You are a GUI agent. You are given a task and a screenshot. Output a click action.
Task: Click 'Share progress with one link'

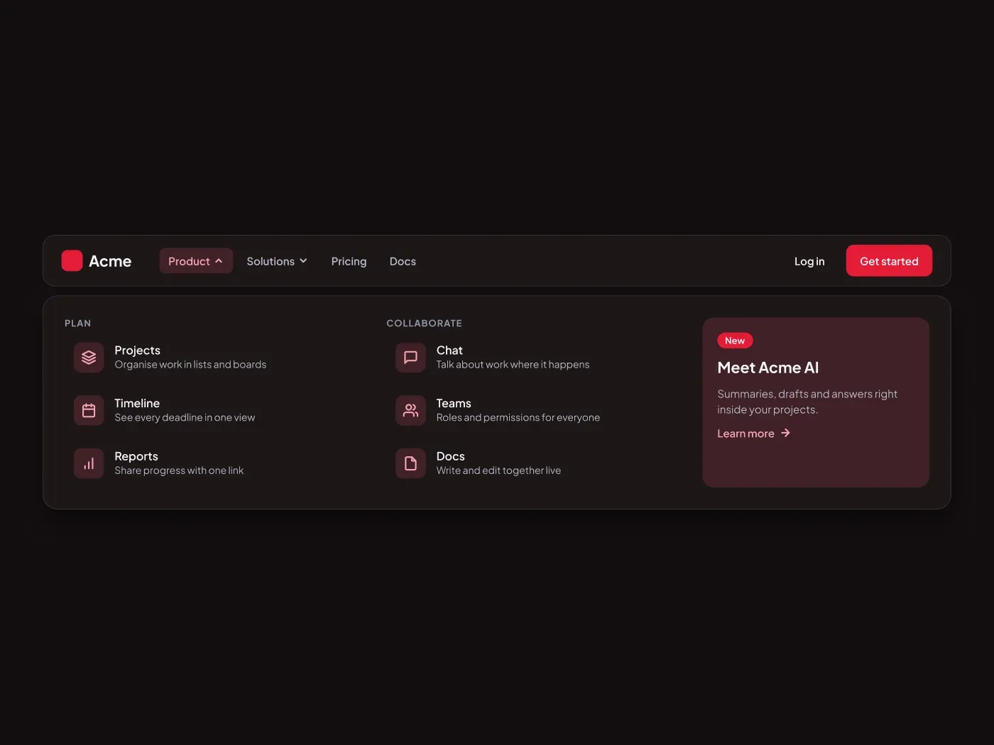[x=179, y=470]
